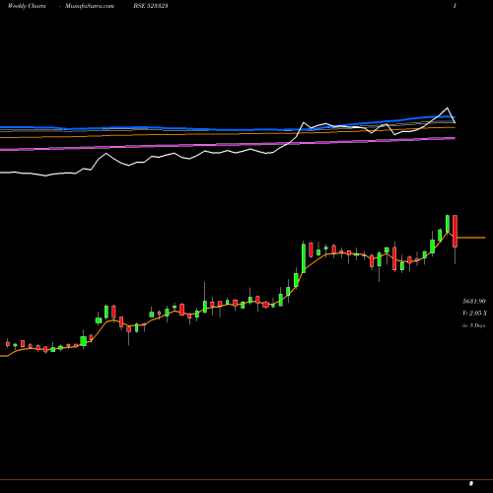This screenshot has width=493, height=493.
Task: Click the BSE stock code label
Action: (151, 6)
